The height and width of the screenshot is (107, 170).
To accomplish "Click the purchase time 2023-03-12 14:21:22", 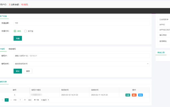I will point(70,95).
